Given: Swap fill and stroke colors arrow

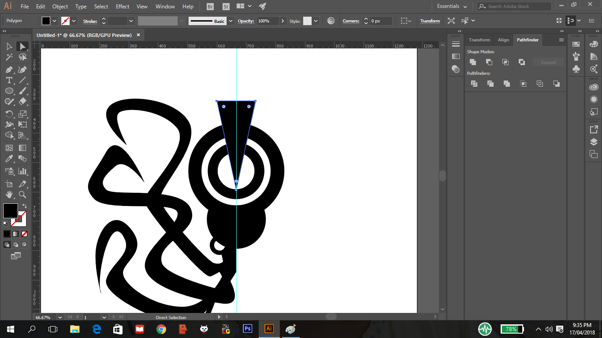Looking at the screenshot, I should click(25, 206).
